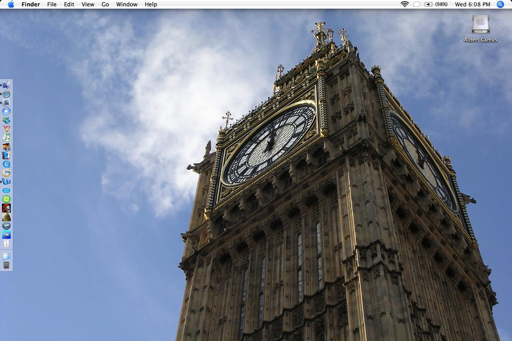Screen dimensions: 512x341
Task: Launch iChat video bubble icon
Action: pyautogui.click(x=6, y=111)
